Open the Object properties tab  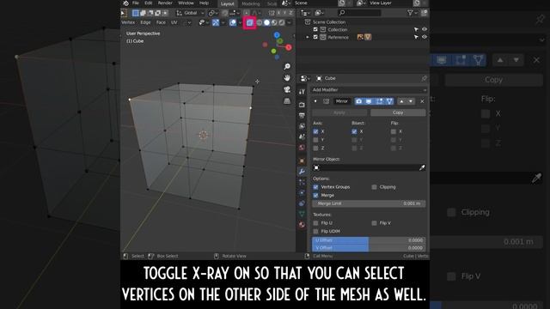(302, 161)
